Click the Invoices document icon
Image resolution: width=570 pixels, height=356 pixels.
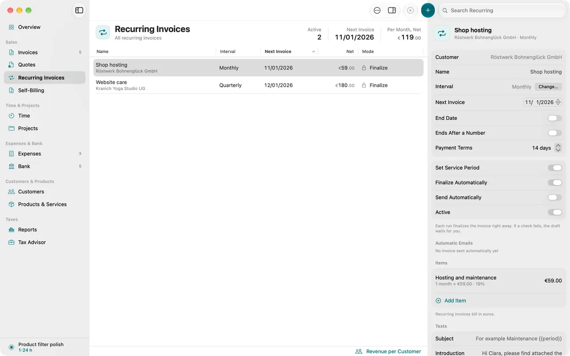tap(12, 53)
